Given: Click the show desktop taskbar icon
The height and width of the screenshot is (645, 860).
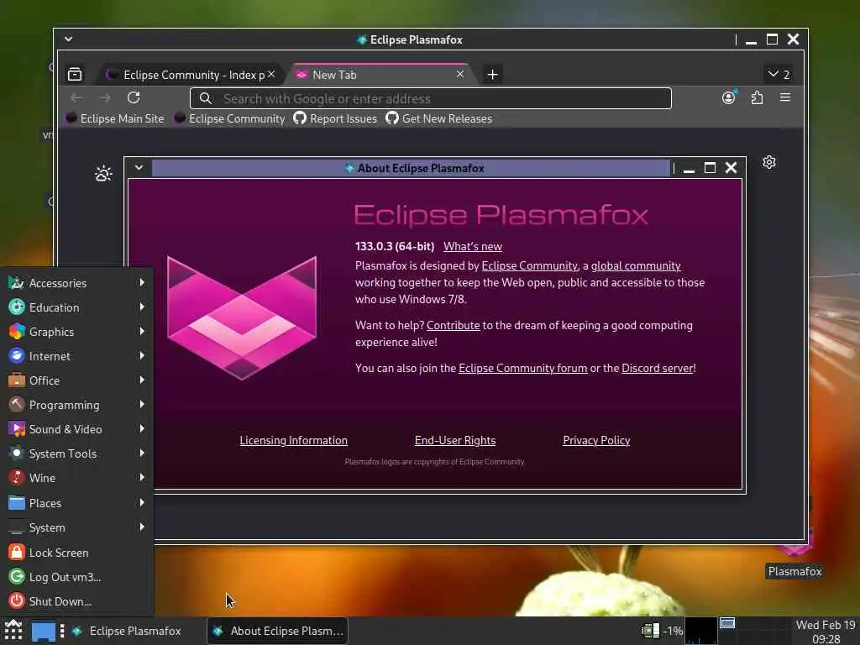Looking at the screenshot, I should coord(44,632).
